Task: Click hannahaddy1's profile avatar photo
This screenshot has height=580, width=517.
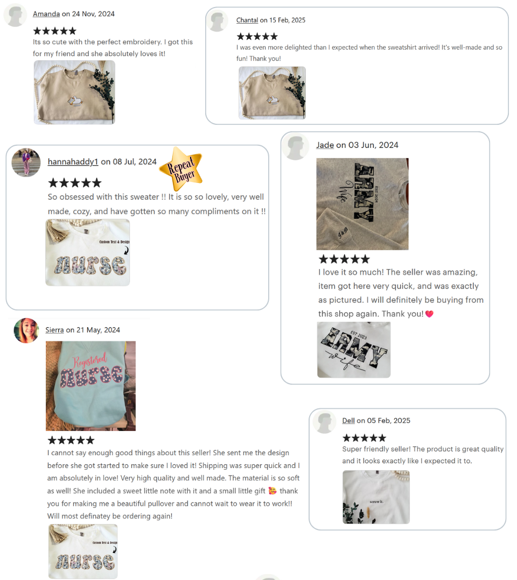Action: pos(26,162)
